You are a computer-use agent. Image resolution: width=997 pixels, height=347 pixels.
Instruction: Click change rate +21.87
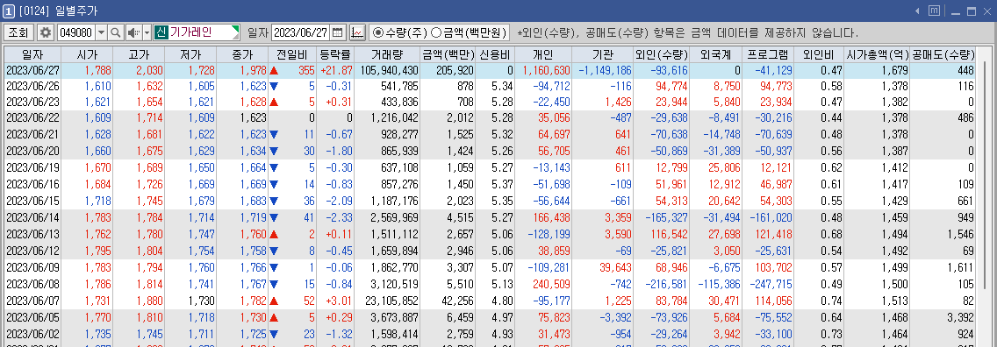(x=336, y=70)
